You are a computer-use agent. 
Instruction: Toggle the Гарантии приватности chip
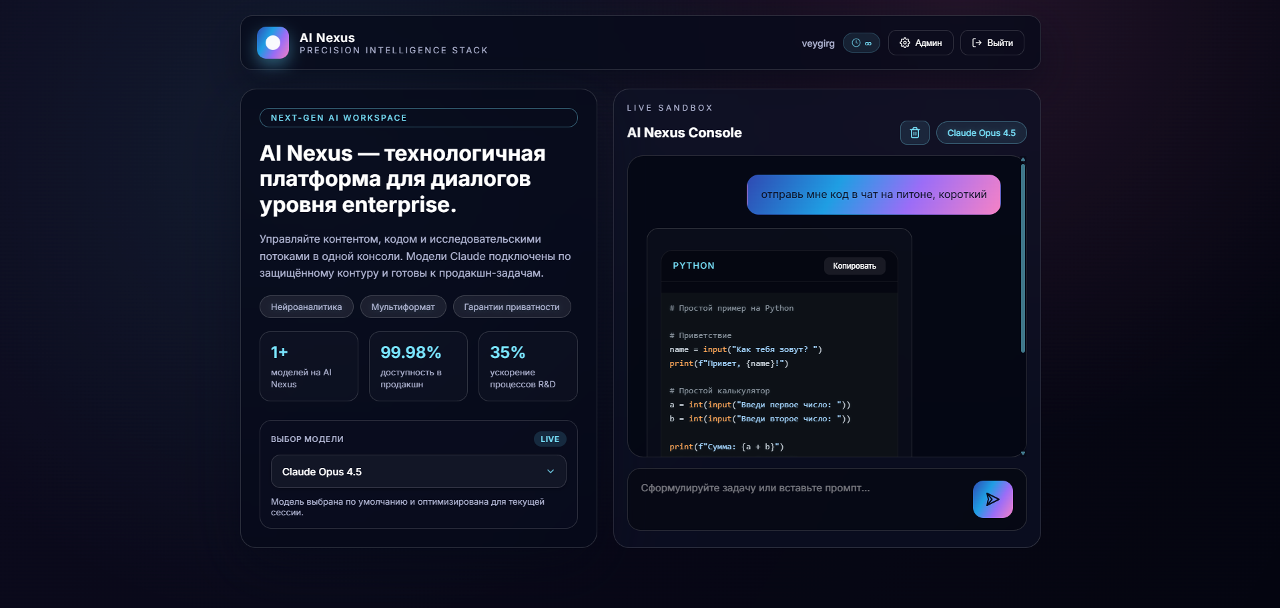[511, 307]
